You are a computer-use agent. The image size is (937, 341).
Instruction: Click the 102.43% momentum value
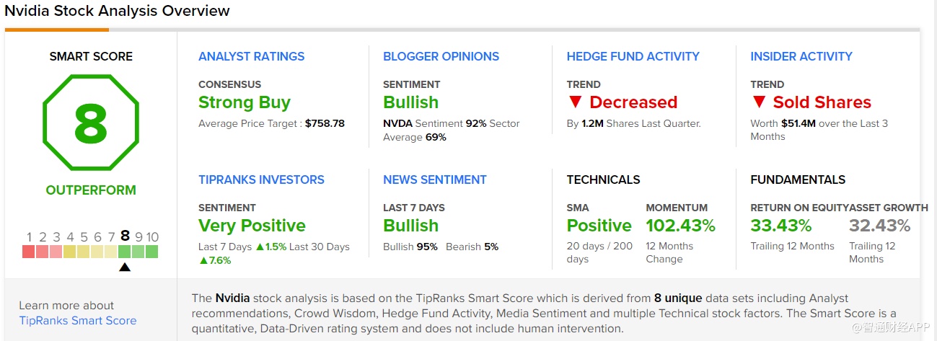pos(680,226)
